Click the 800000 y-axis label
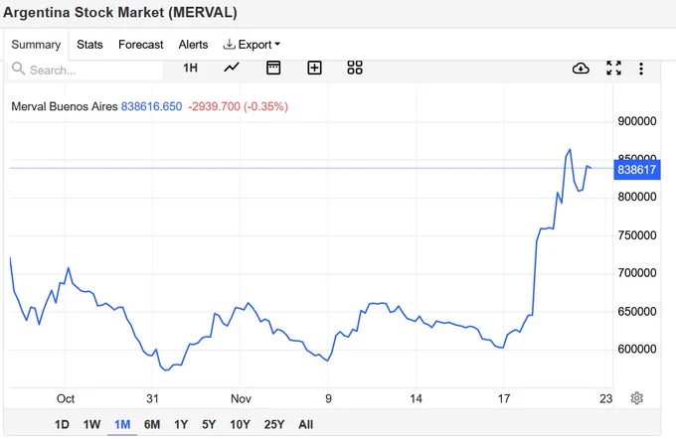 [637, 197]
